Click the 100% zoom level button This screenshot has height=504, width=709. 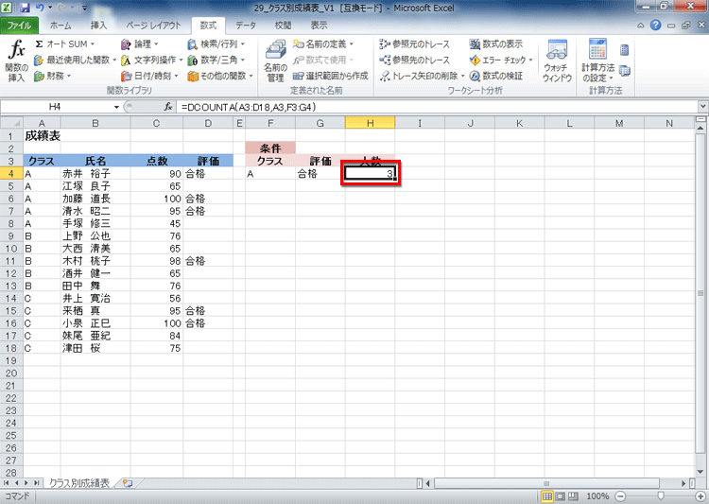tap(597, 496)
